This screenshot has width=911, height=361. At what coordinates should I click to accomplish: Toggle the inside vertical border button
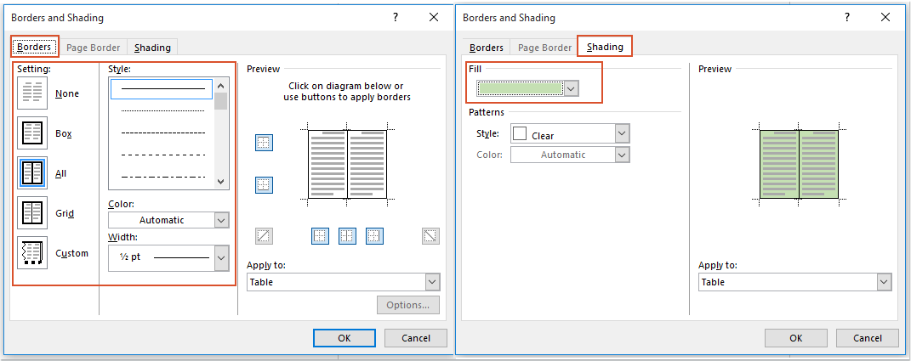pyautogui.click(x=347, y=236)
